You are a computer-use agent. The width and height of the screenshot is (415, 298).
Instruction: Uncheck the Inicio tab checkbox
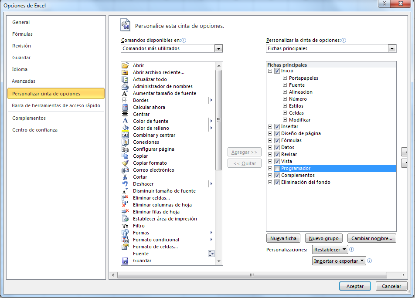(x=277, y=71)
